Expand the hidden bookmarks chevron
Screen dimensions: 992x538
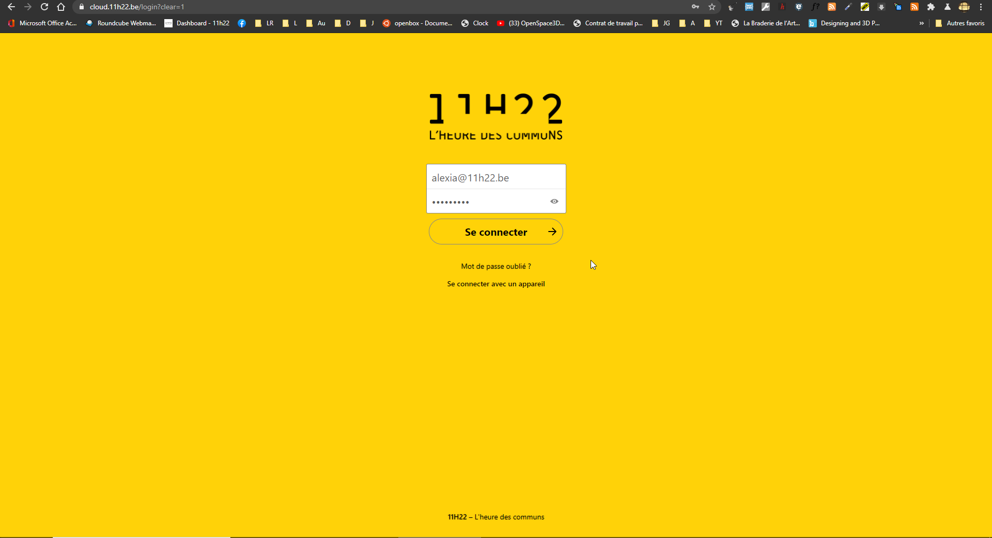(921, 23)
